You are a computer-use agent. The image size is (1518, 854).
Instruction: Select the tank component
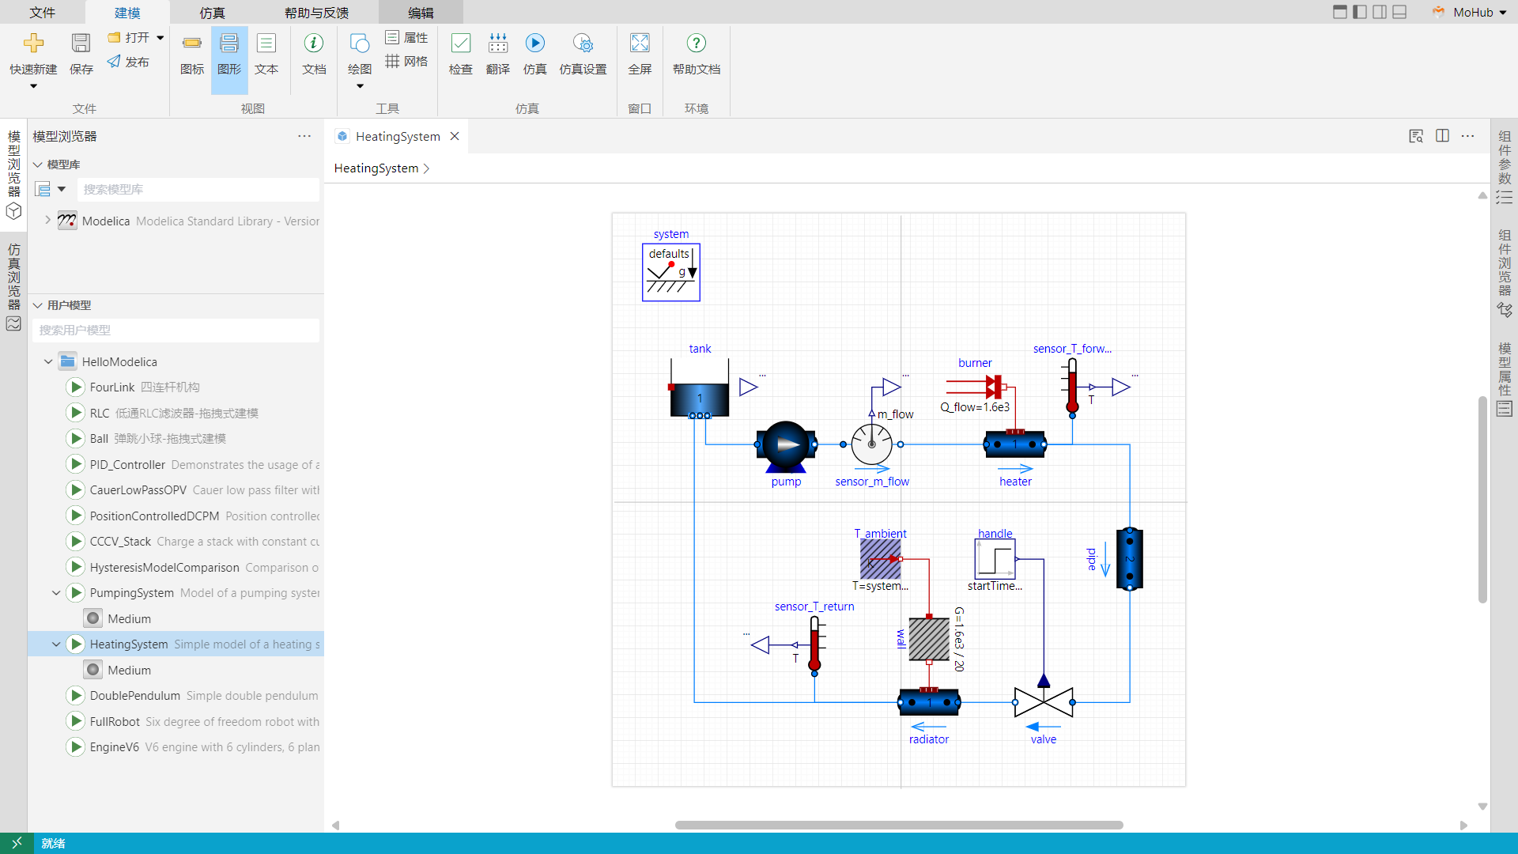(700, 389)
